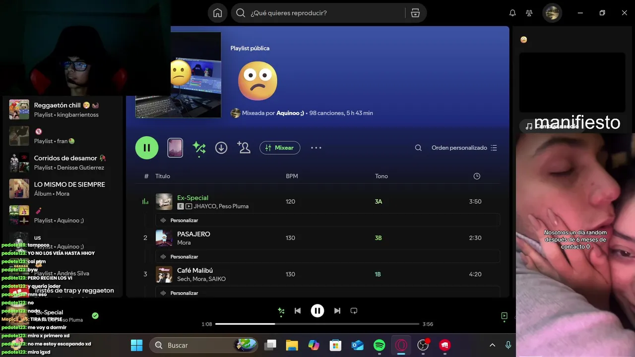Screen dimensions: 635x357
Task: Click the 1B tone value
Action: 378,274
